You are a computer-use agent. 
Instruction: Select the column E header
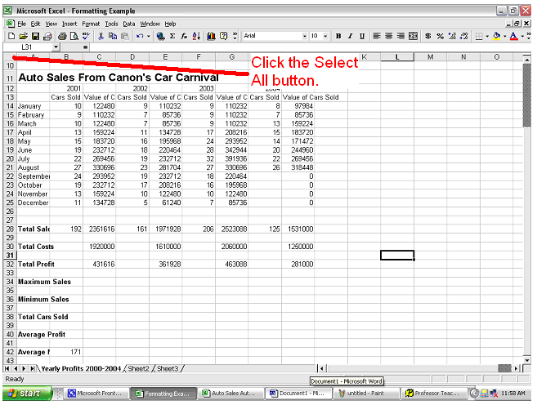coord(165,57)
